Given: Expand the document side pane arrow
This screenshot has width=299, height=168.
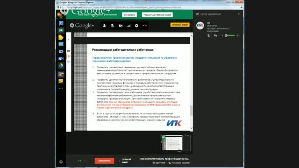Looking at the screenshot, I should (69, 40).
